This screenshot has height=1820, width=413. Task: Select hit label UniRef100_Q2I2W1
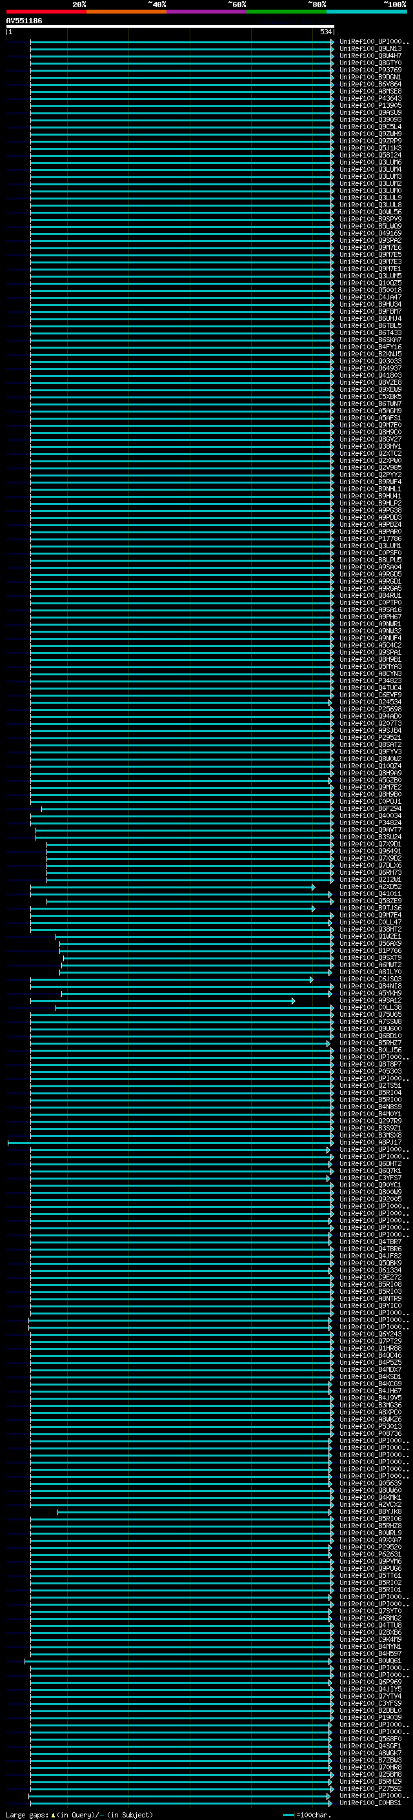(370, 879)
